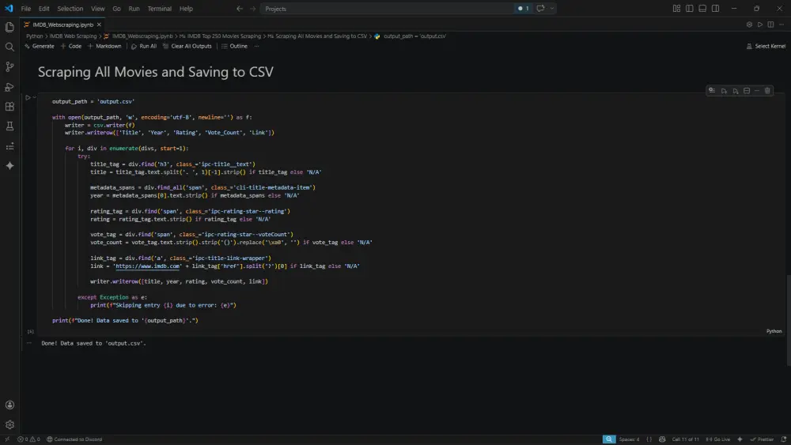Click Select Kernel
The height and width of the screenshot is (445, 791).
766,47
